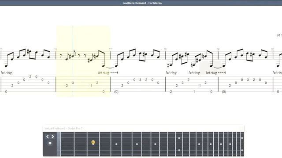
Task: Click the 'Lavilliers, Bernard - Fortaleza' window title
Action: 142,3
